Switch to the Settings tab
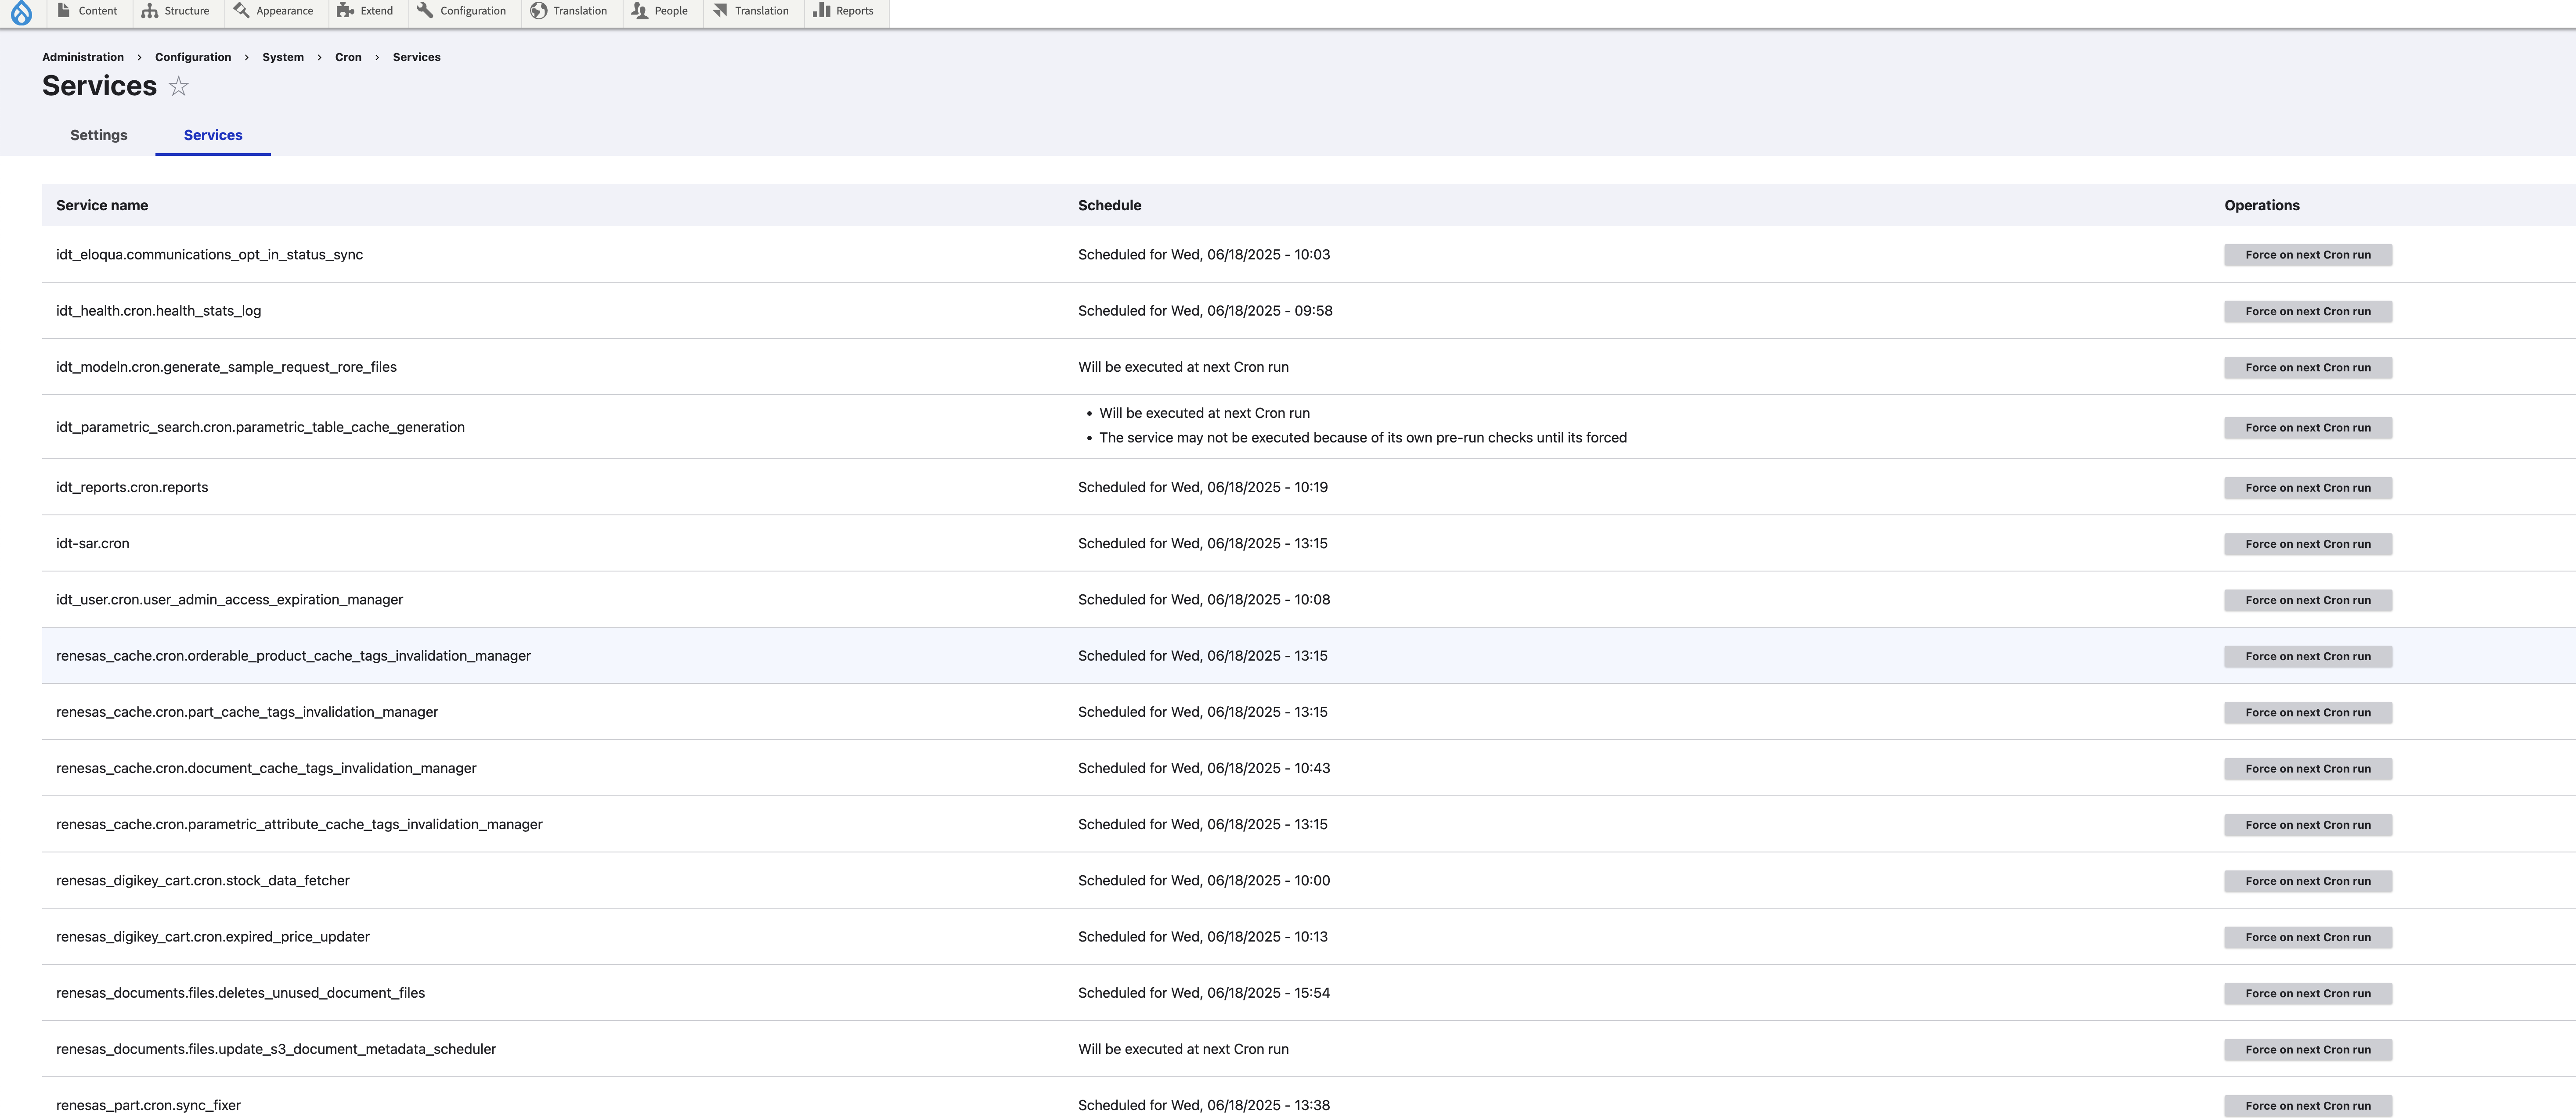The width and height of the screenshot is (2576, 1118). point(98,135)
